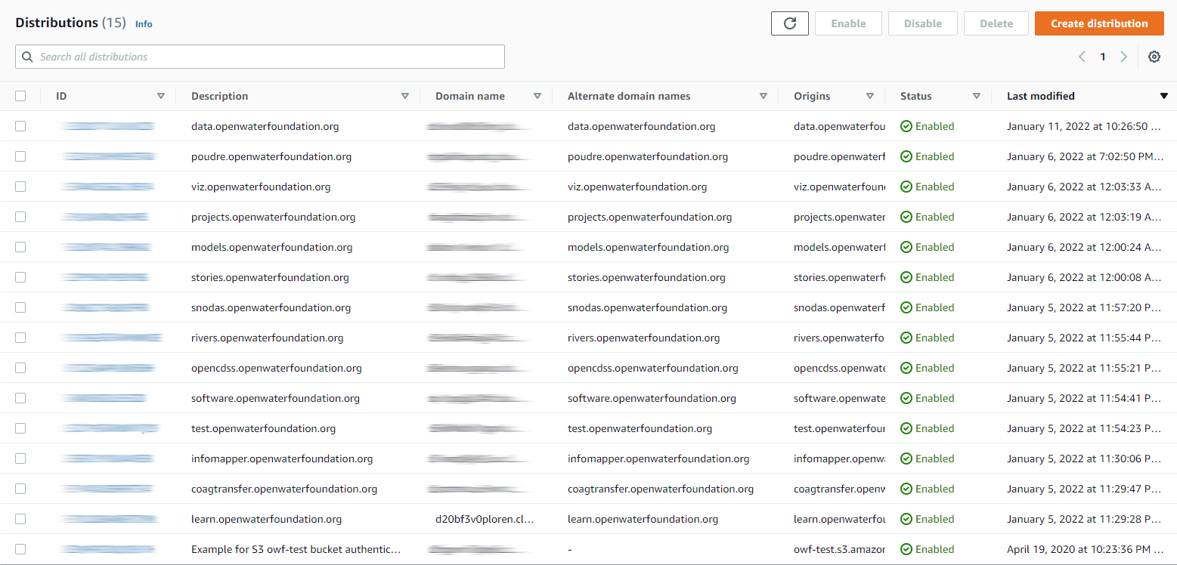Select the header checkbox to select all distributions
This screenshot has height=565, width=1177.
[x=20, y=96]
